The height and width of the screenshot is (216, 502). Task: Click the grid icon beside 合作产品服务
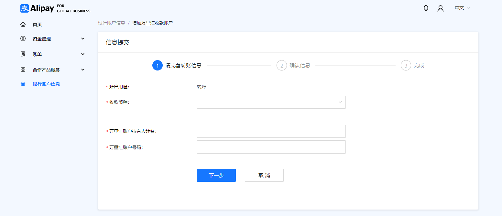click(x=23, y=69)
